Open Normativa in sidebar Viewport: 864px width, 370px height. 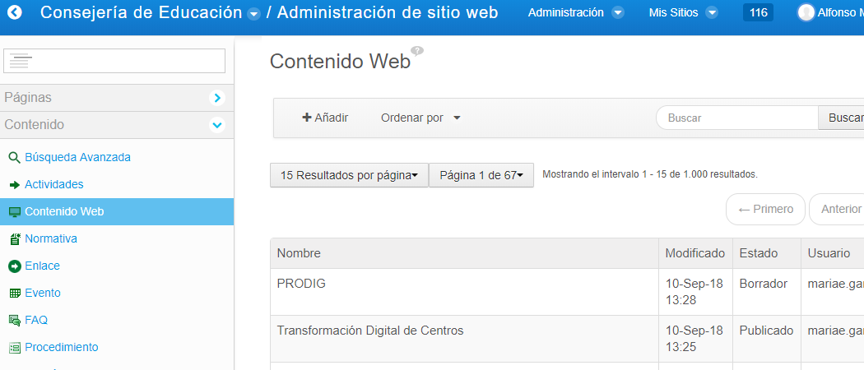(x=51, y=239)
